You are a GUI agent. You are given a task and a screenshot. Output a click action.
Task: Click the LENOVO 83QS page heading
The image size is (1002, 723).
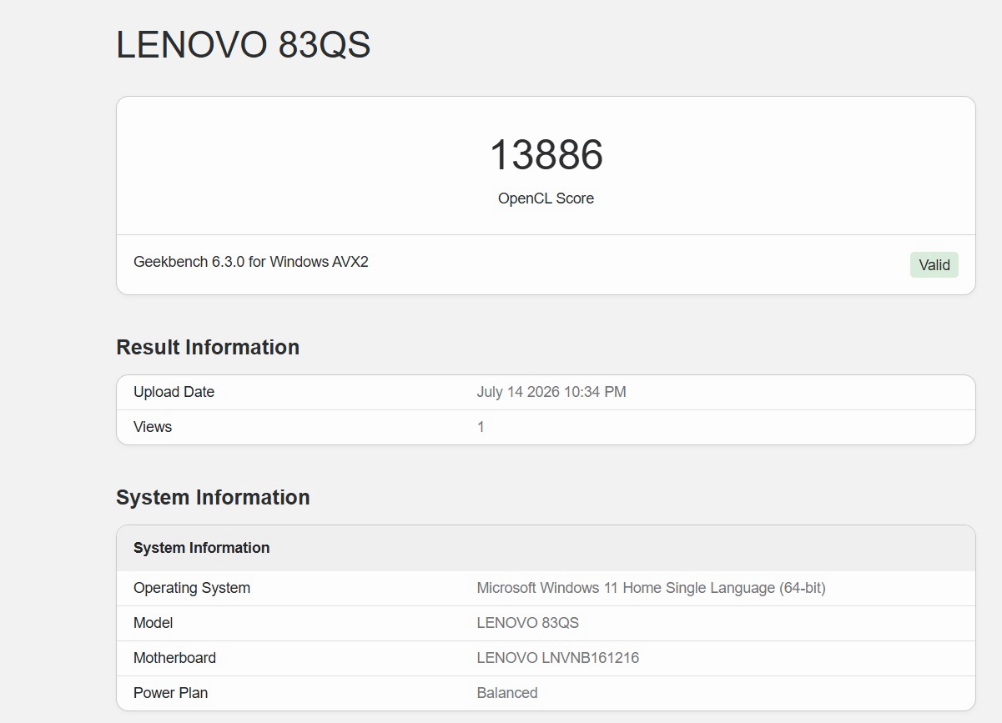[x=243, y=45]
